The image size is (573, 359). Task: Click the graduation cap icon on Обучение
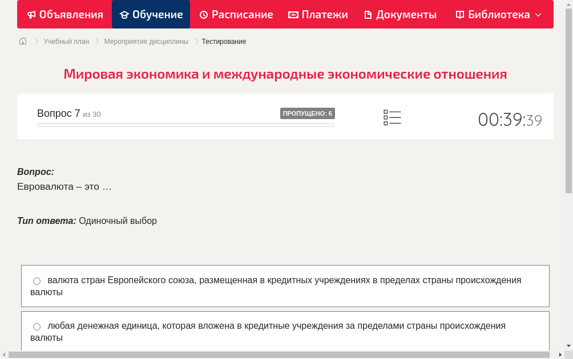[x=125, y=14]
